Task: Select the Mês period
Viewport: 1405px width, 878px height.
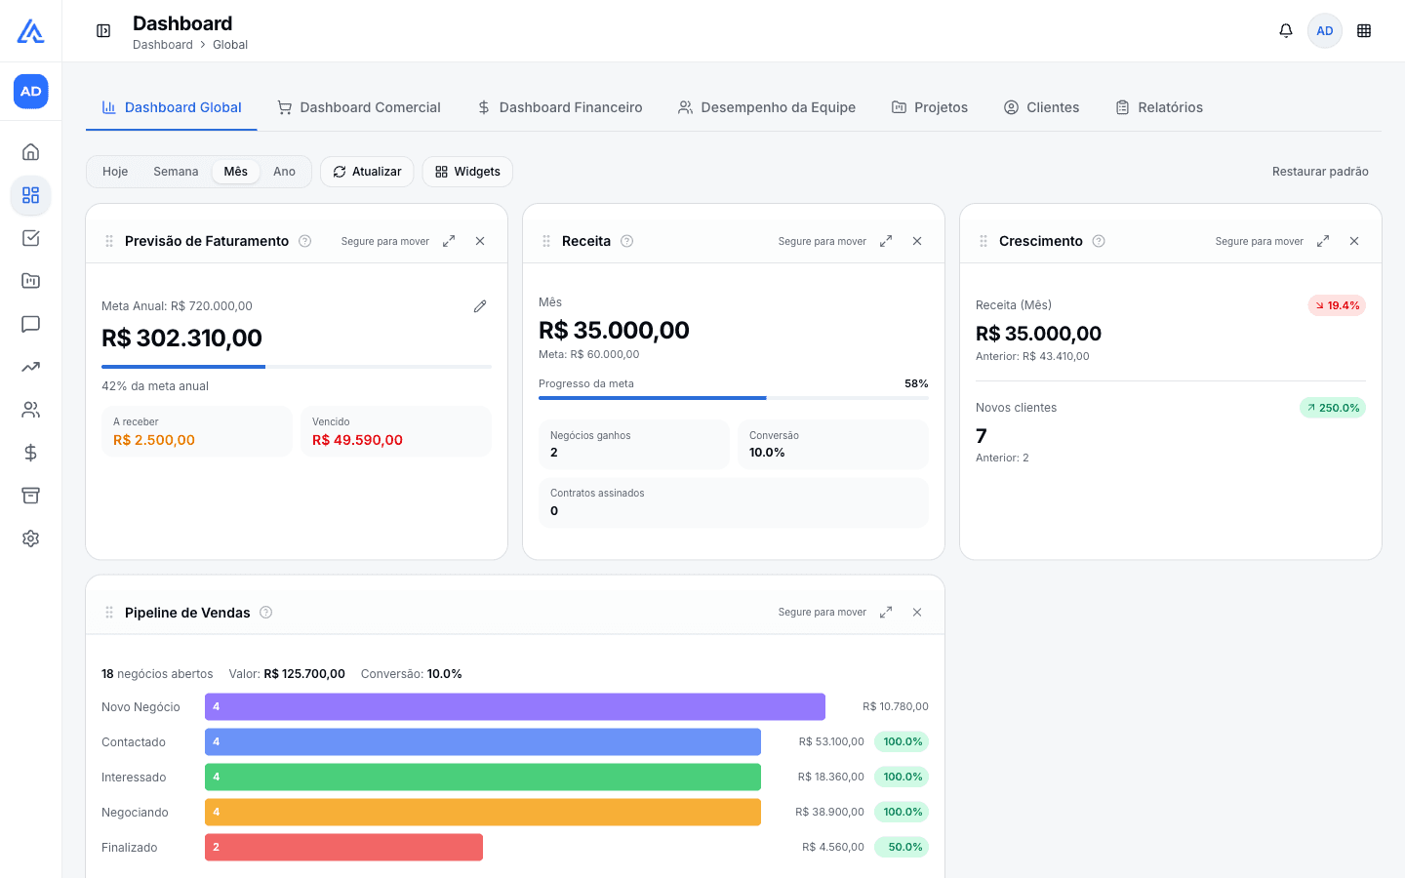Action: (x=236, y=172)
